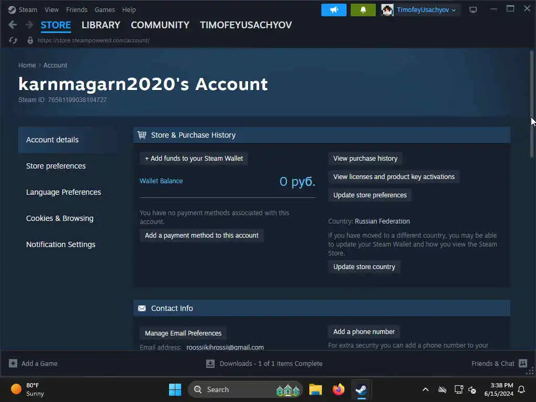Viewport: 536px width, 402px height.
Task: Click the Add a Game plus icon
Action: (x=13, y=363)
